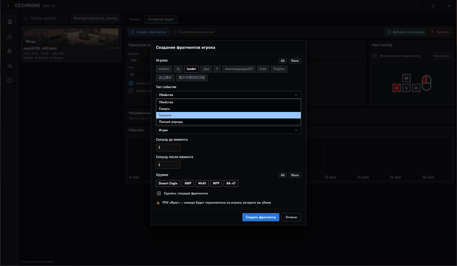Choose Полные раунды event type

point(229,122)
